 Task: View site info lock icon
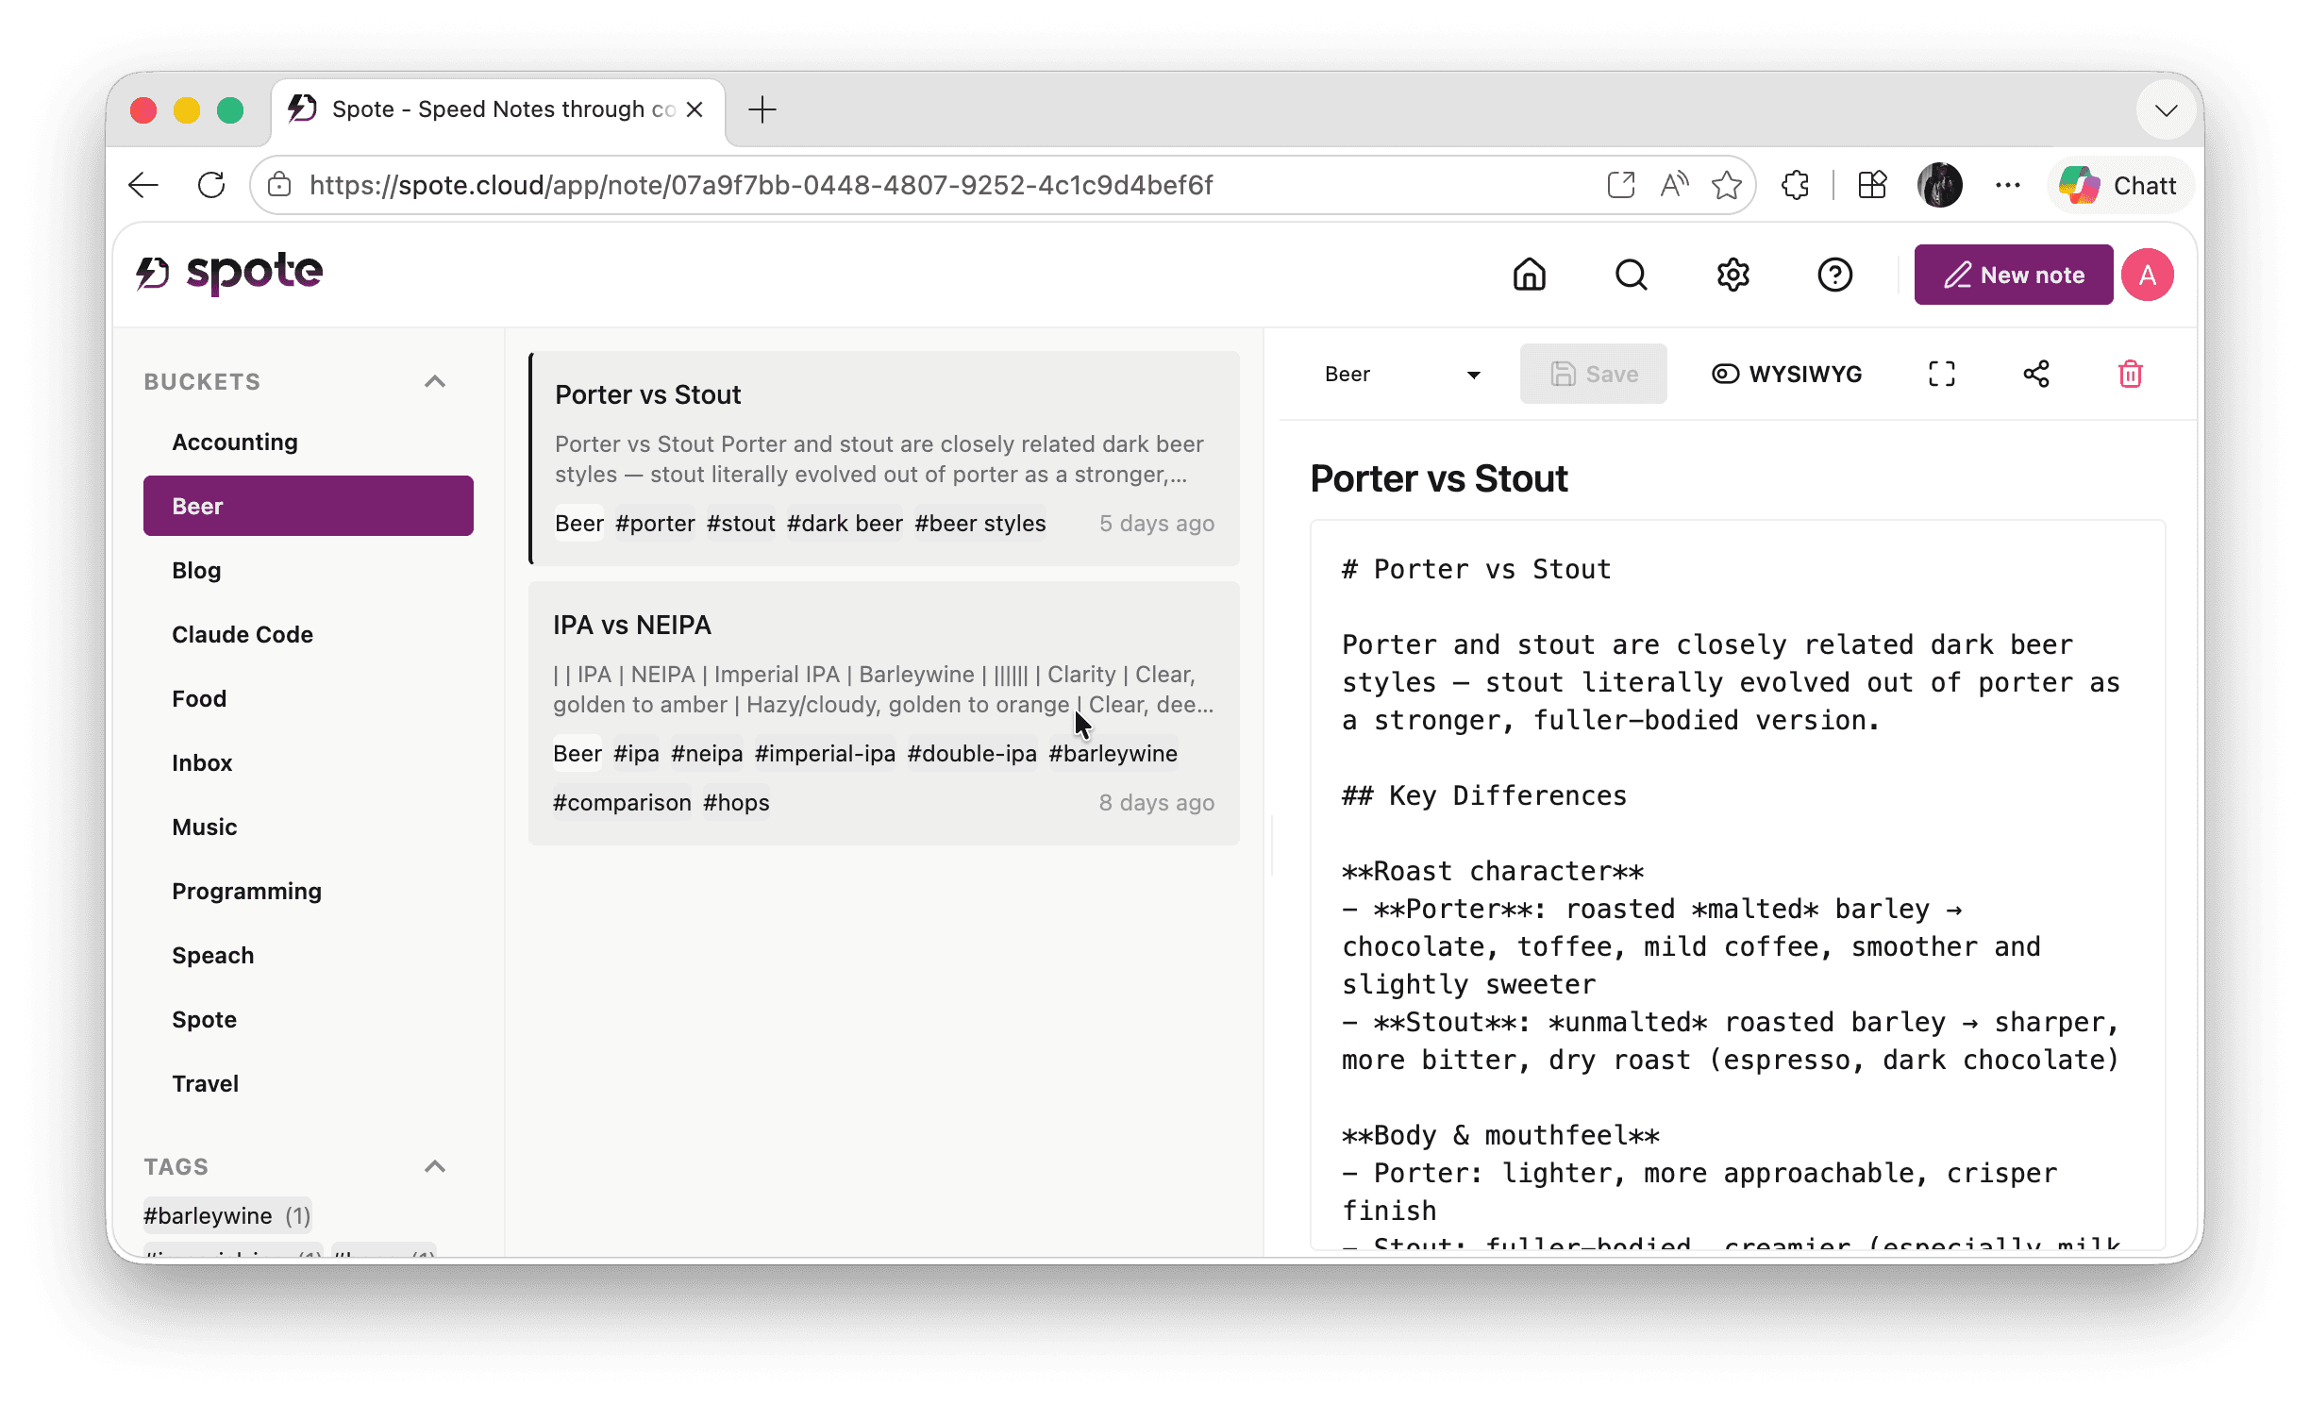click(279, 185)
